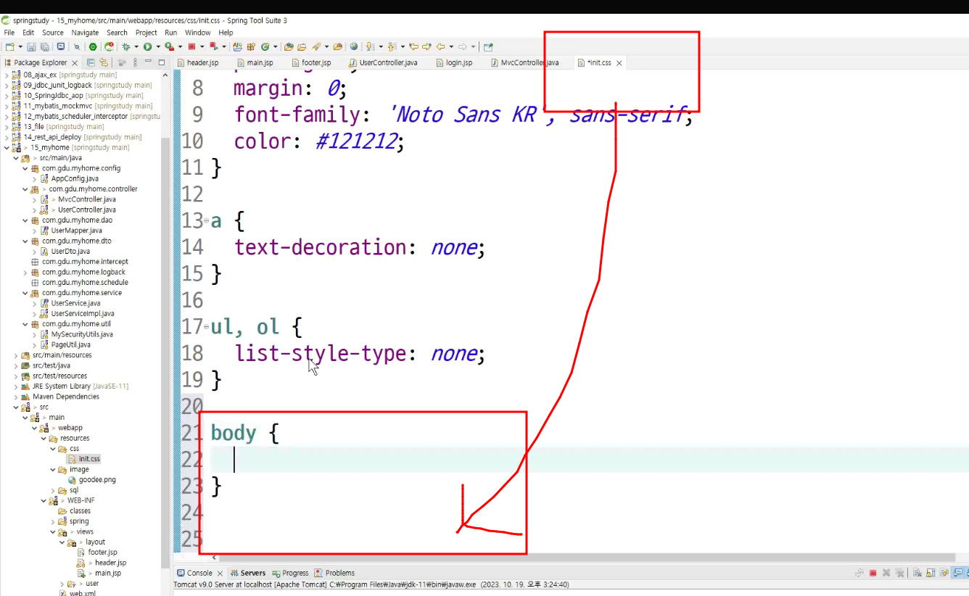Switch to the header.jsp editor tab
This screenshot has height=596, width=969.
click(197, 63)
